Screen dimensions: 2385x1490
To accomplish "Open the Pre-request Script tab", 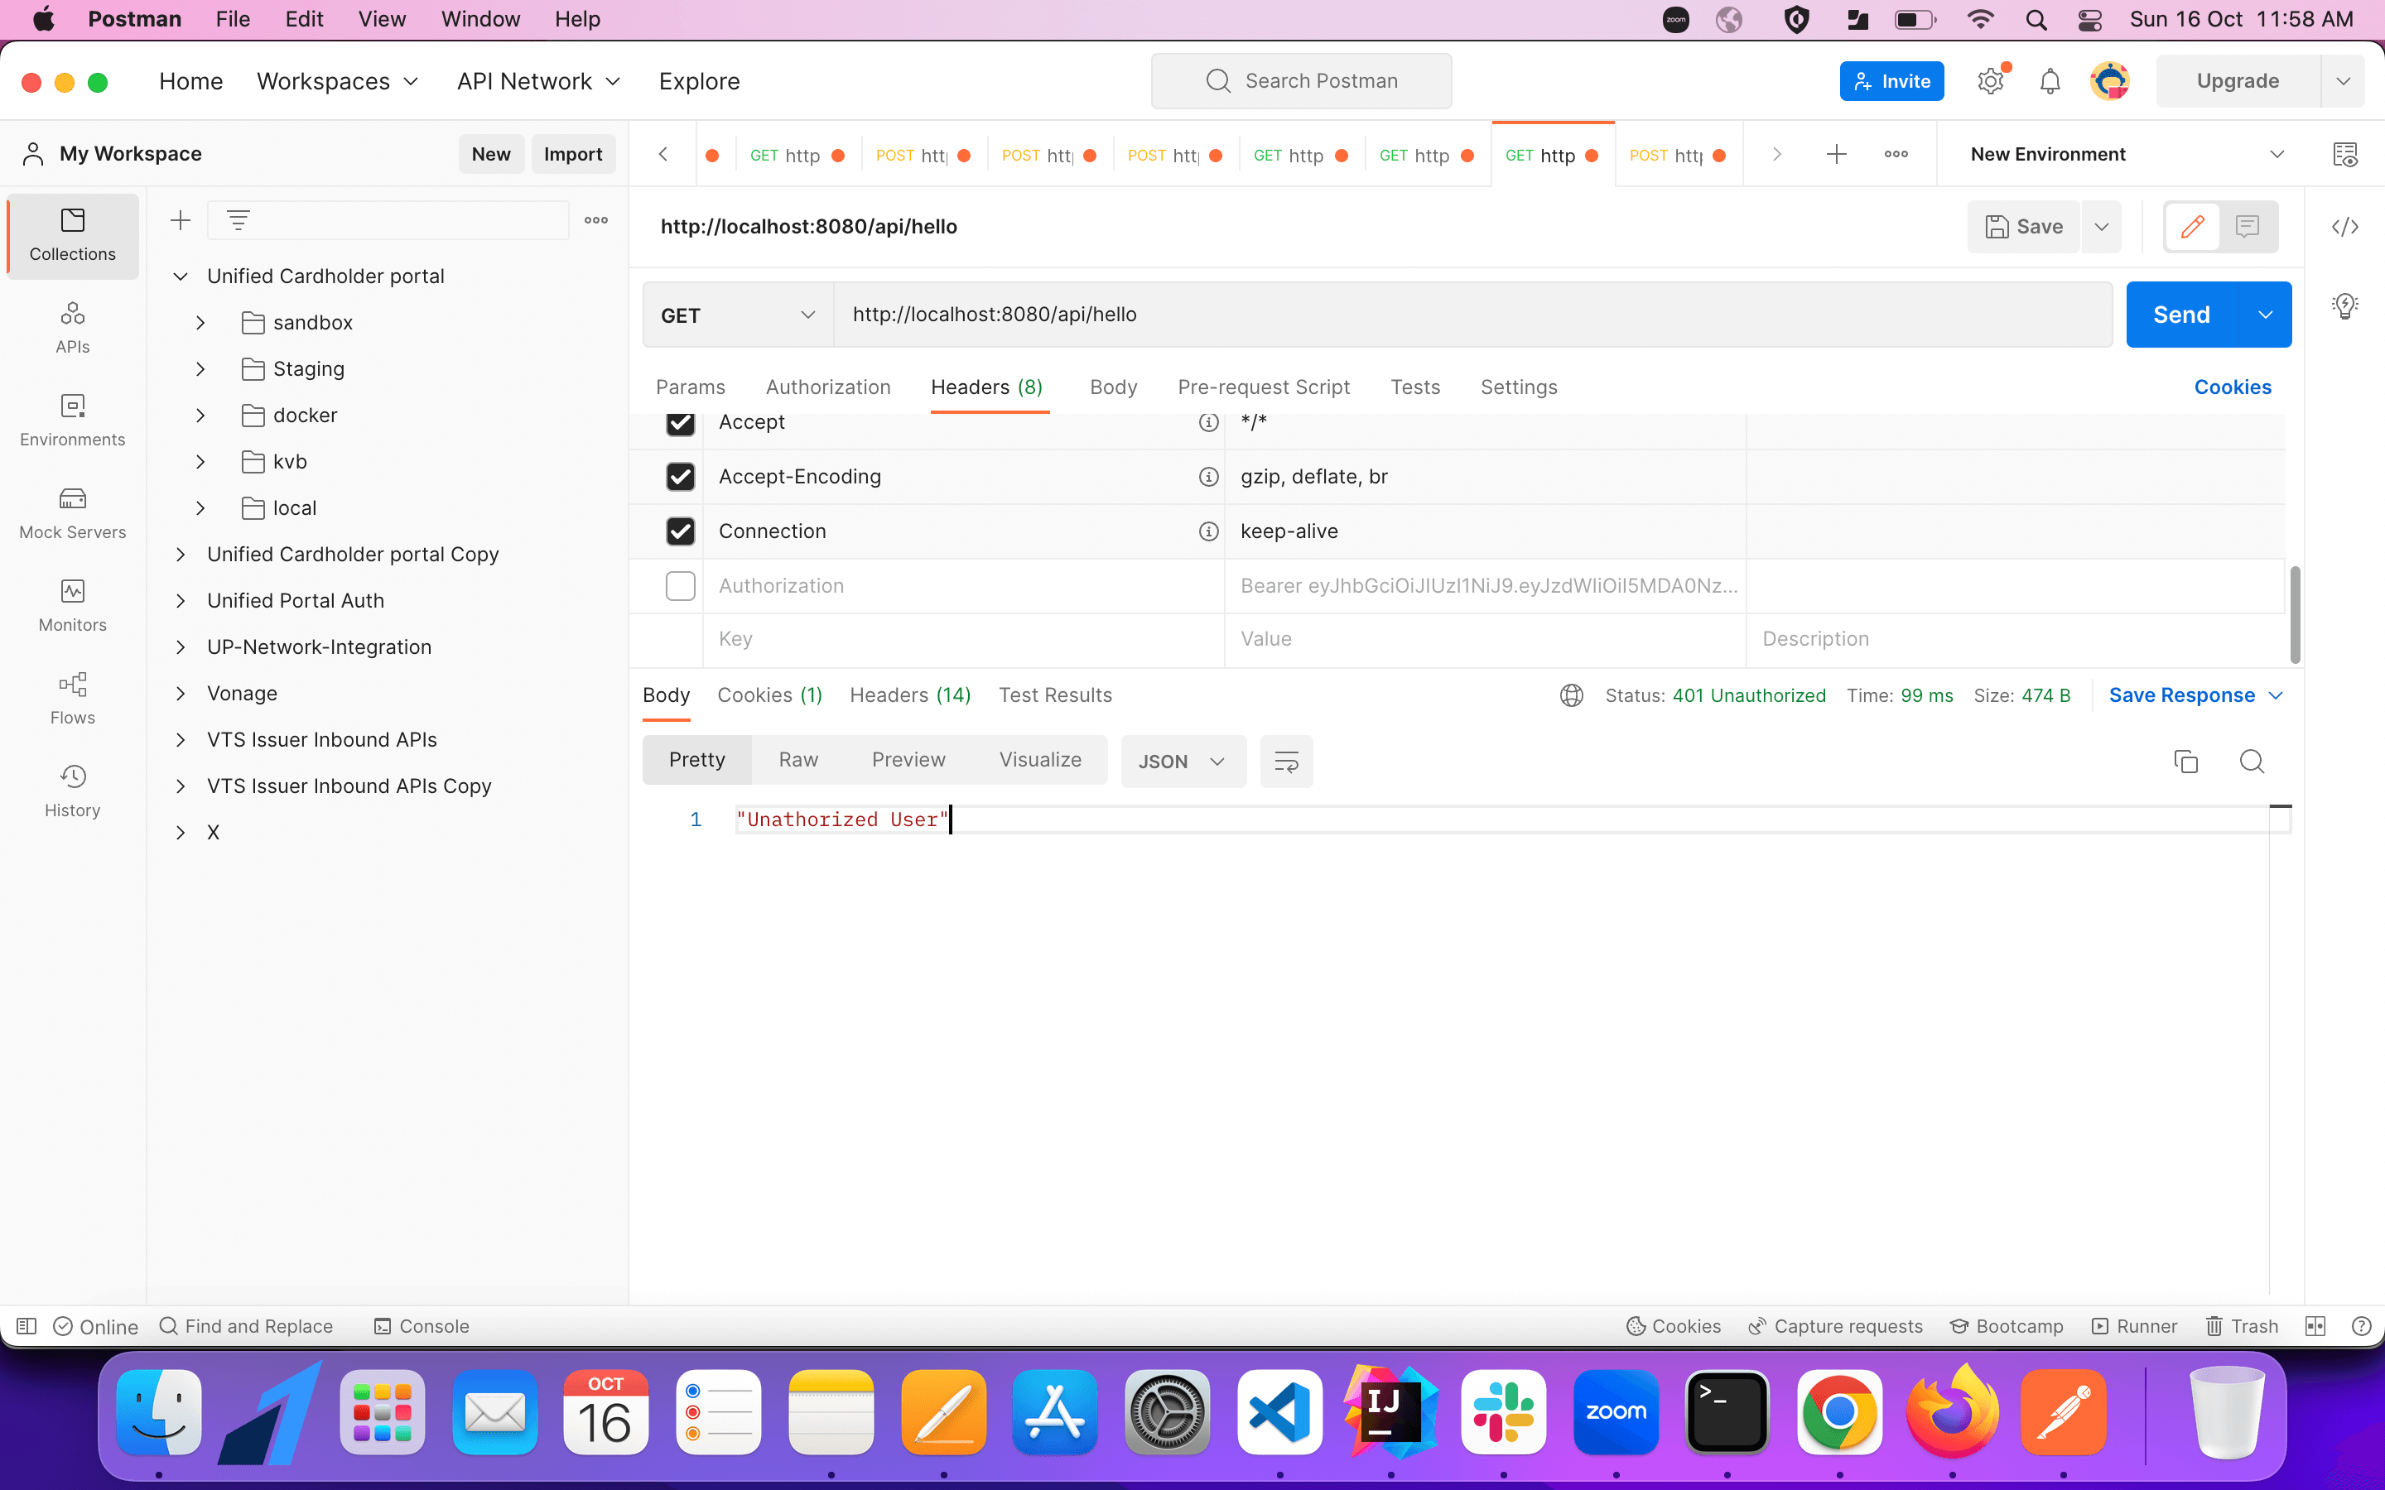I will tap(1264, 387).
